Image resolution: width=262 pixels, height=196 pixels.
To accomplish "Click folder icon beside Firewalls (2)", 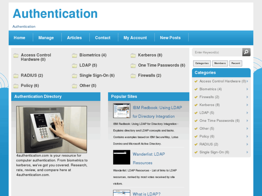I will pos(133,76).
